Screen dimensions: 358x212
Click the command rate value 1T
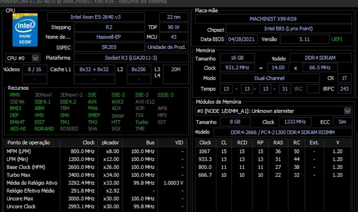pyautogui.click(x=344, y=78)
